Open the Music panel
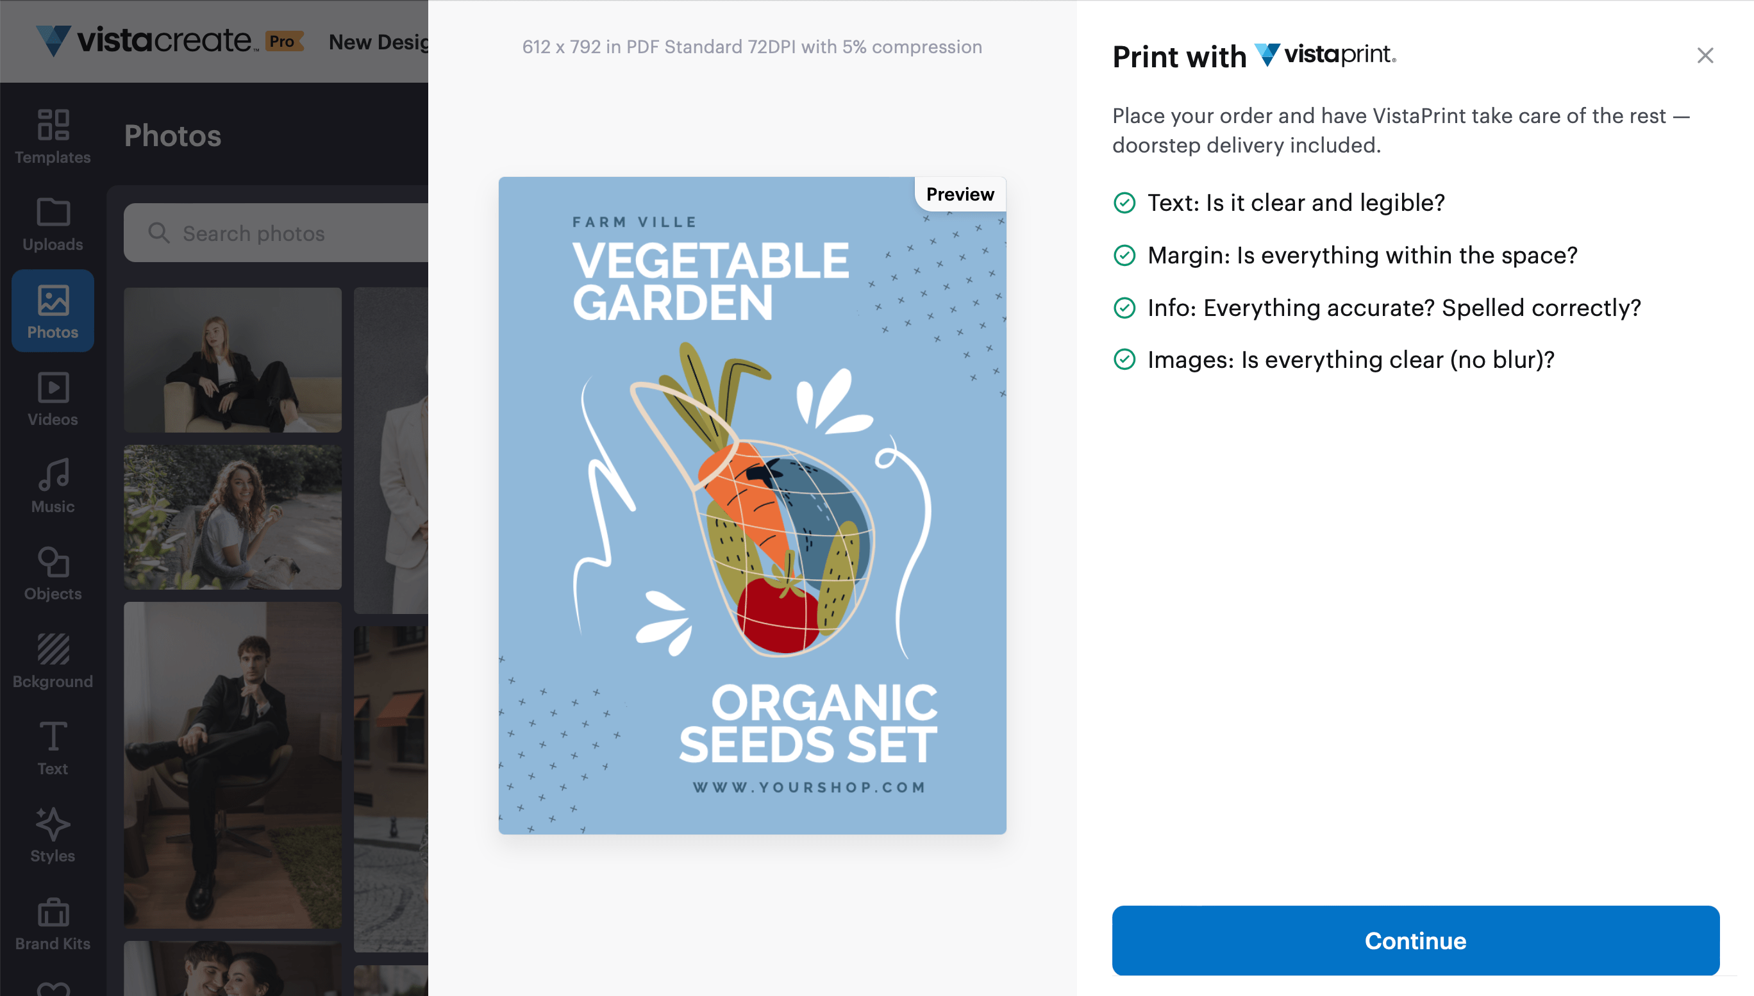This screenshot has height=996, width=1754. pos(52,486)
